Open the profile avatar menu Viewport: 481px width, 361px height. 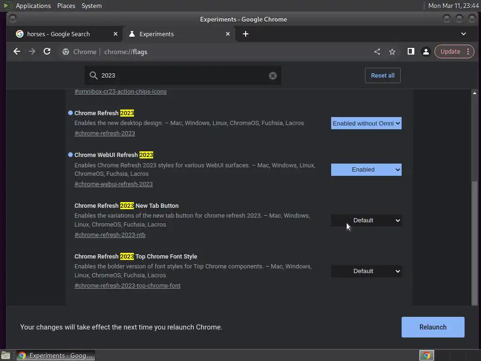click(426, 52)
